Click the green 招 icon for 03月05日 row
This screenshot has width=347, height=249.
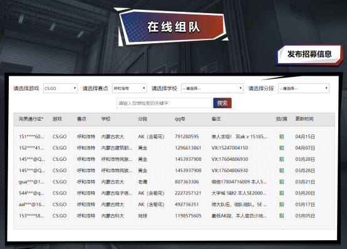point(281,216)
